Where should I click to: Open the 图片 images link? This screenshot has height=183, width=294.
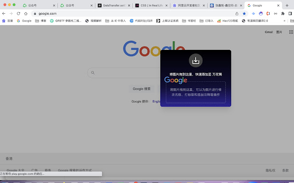(279, 32)
